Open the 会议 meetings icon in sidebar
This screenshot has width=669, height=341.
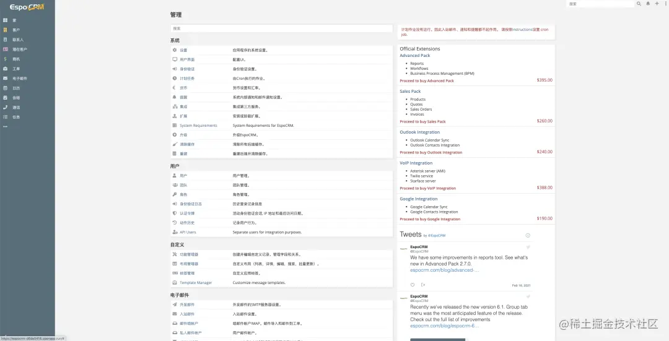(x=5, y=98)
